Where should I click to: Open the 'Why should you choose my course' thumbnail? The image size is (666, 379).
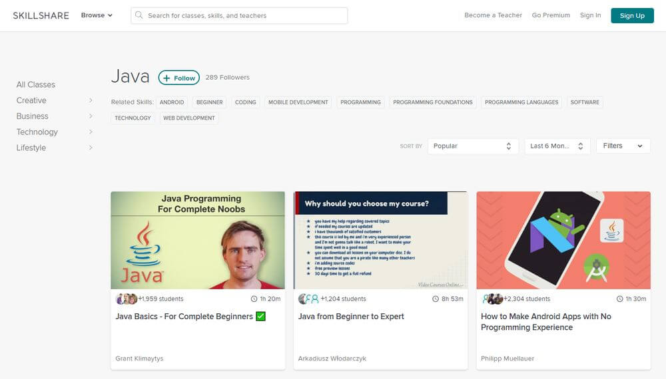tap(380, 241)
